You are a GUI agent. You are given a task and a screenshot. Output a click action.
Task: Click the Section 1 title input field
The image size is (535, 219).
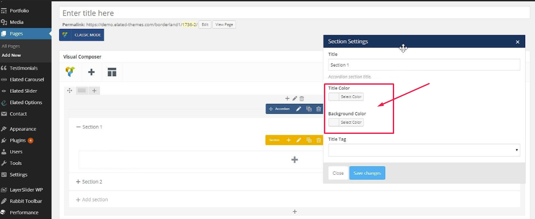pyautogui.click(x=424, y=65)
